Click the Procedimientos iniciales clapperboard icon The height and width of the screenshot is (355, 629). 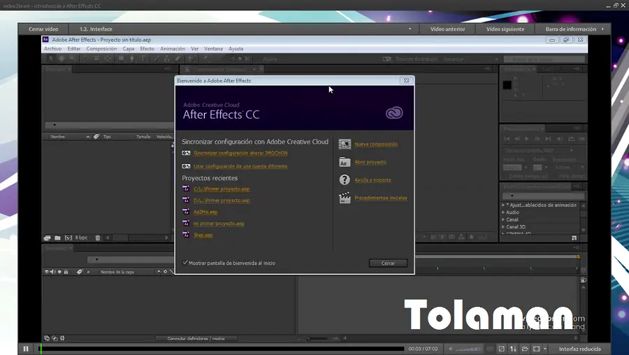click(x=345, y=198)
